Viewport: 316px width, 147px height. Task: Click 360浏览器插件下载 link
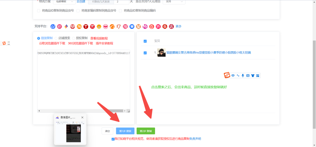(x=80, y=43)
